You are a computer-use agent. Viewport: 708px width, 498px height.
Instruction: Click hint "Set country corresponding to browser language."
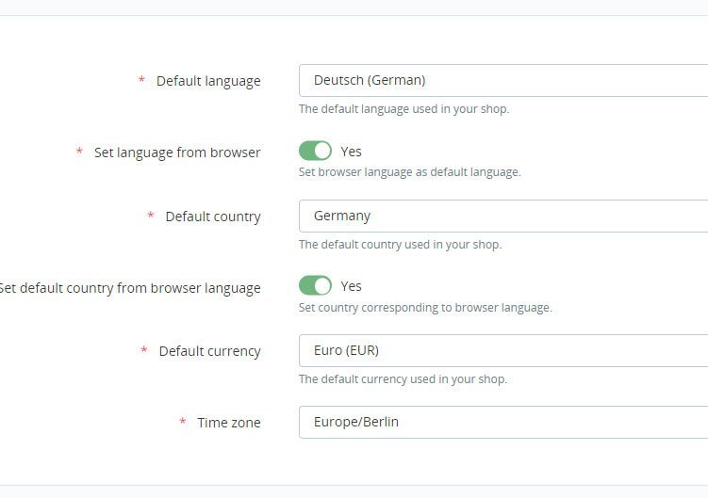tap(425, 308)
